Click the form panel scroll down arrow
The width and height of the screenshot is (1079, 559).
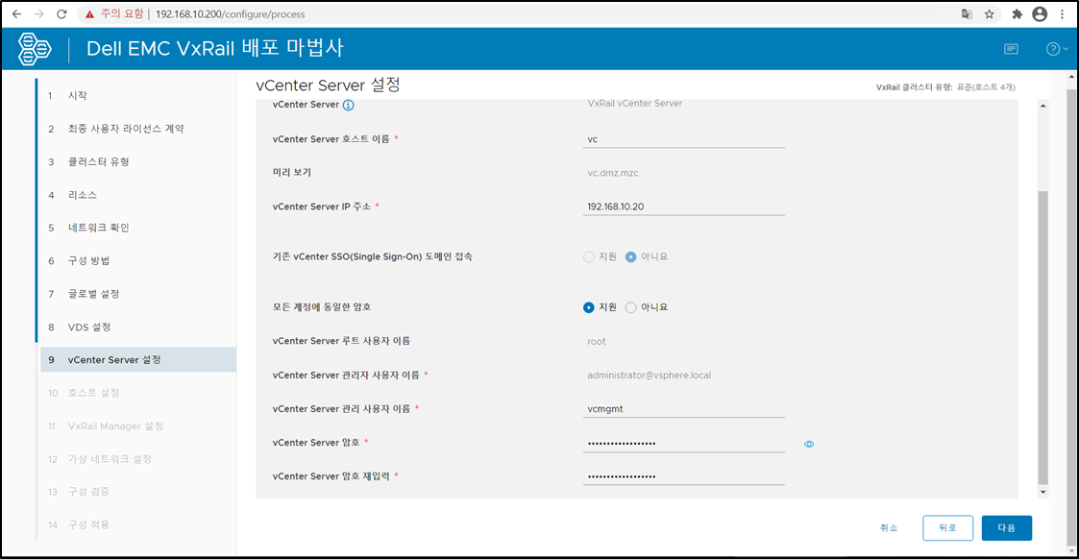(x=1043, y=492)
